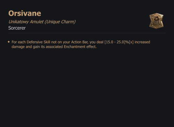Image resolution: width=174 pixels, height=127 pixels.
Task: Click the not on your phrase
Action: click(61, 42)
